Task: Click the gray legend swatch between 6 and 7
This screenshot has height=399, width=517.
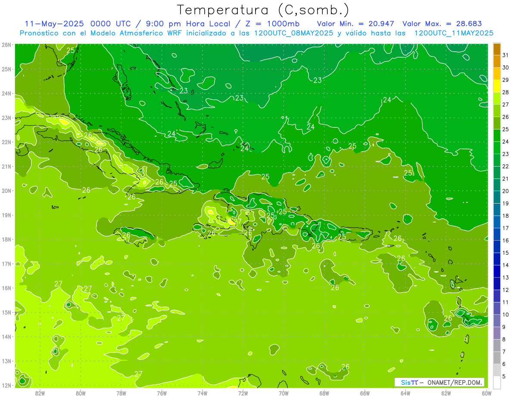Action: (497, 358)
